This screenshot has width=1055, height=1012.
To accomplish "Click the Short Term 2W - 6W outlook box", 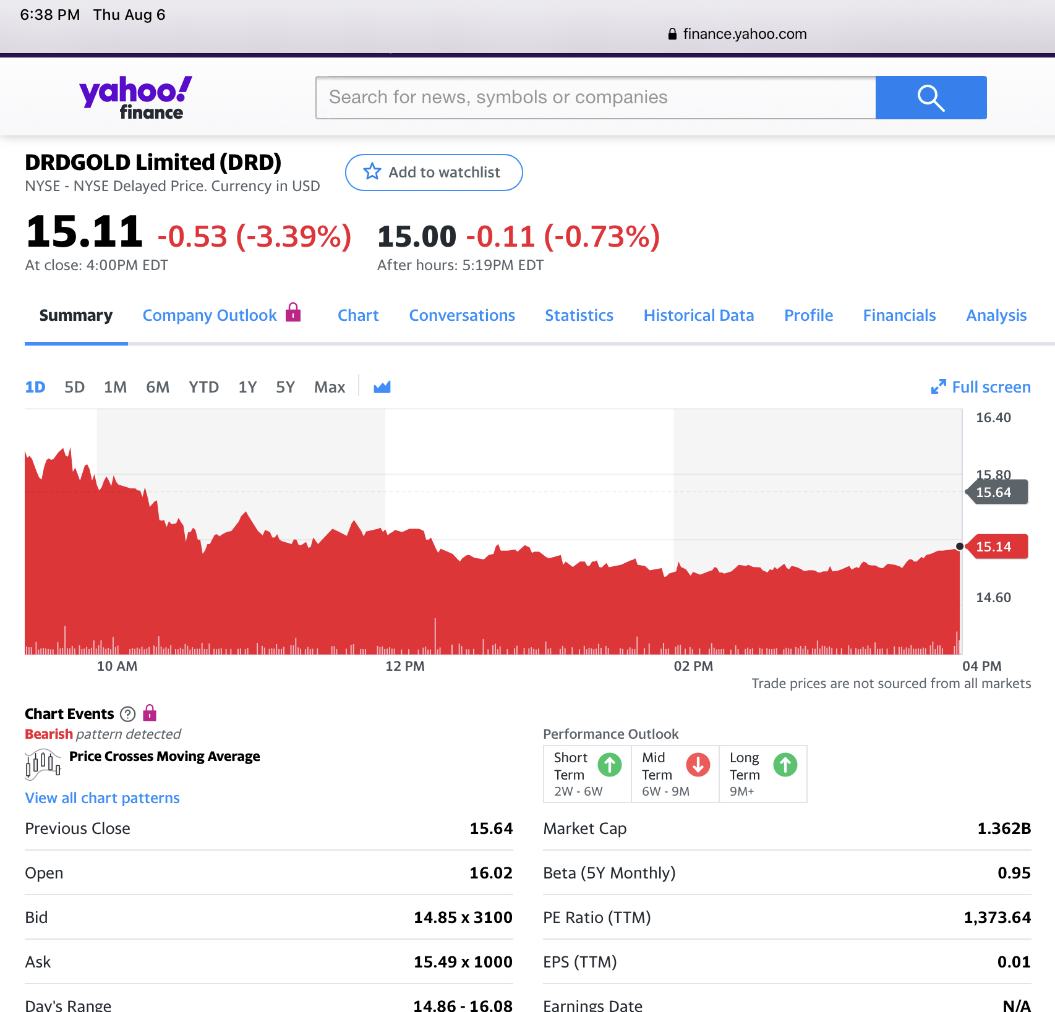I will tap(587, 774).
